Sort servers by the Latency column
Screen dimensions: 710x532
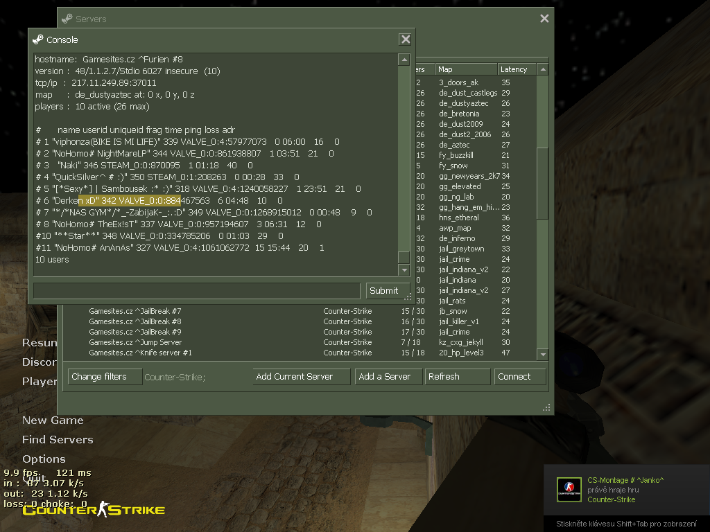tap(517, 69)
